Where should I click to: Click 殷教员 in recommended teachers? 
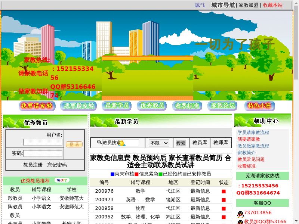(15, 198)
